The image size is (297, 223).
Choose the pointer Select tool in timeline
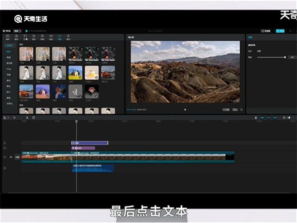5,118
